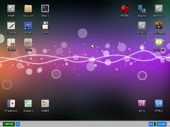Open MTDBG debugger ladybug icon
170x127 pixels.
click(125, 9)
